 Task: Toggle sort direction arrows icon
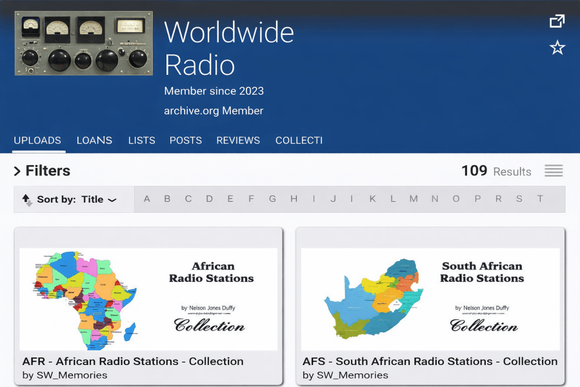click(x=27, y=199)
